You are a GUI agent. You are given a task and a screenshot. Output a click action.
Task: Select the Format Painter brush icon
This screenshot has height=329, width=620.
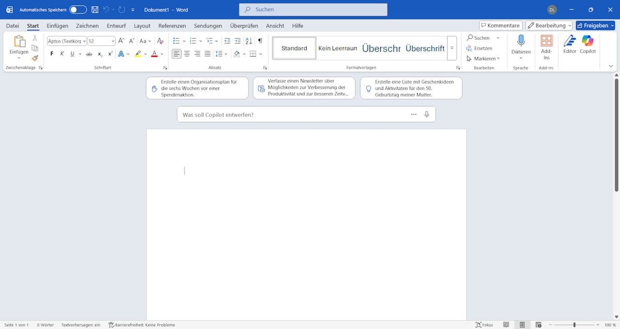(x=35, y=58)
